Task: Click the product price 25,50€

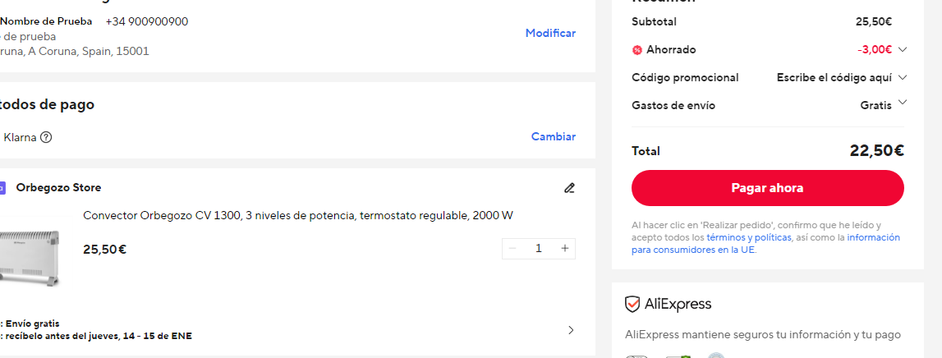Action: tap(104, 250)
